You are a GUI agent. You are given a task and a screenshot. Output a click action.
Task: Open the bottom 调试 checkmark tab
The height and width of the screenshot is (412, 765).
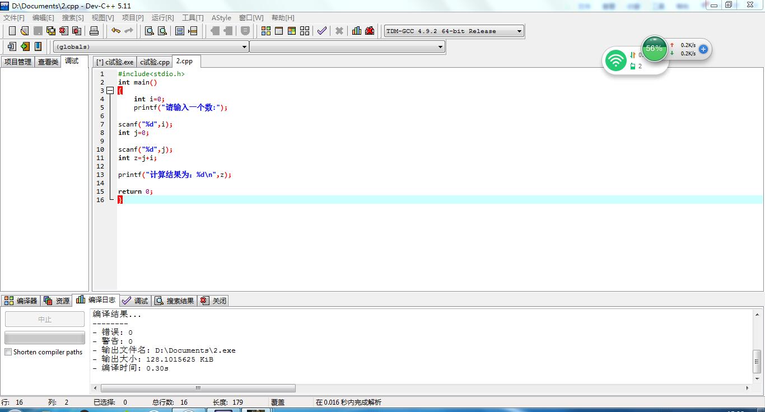pos(135,301)
